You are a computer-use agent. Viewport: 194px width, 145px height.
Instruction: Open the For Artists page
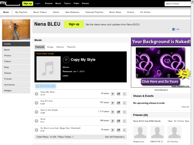point(145,12)
